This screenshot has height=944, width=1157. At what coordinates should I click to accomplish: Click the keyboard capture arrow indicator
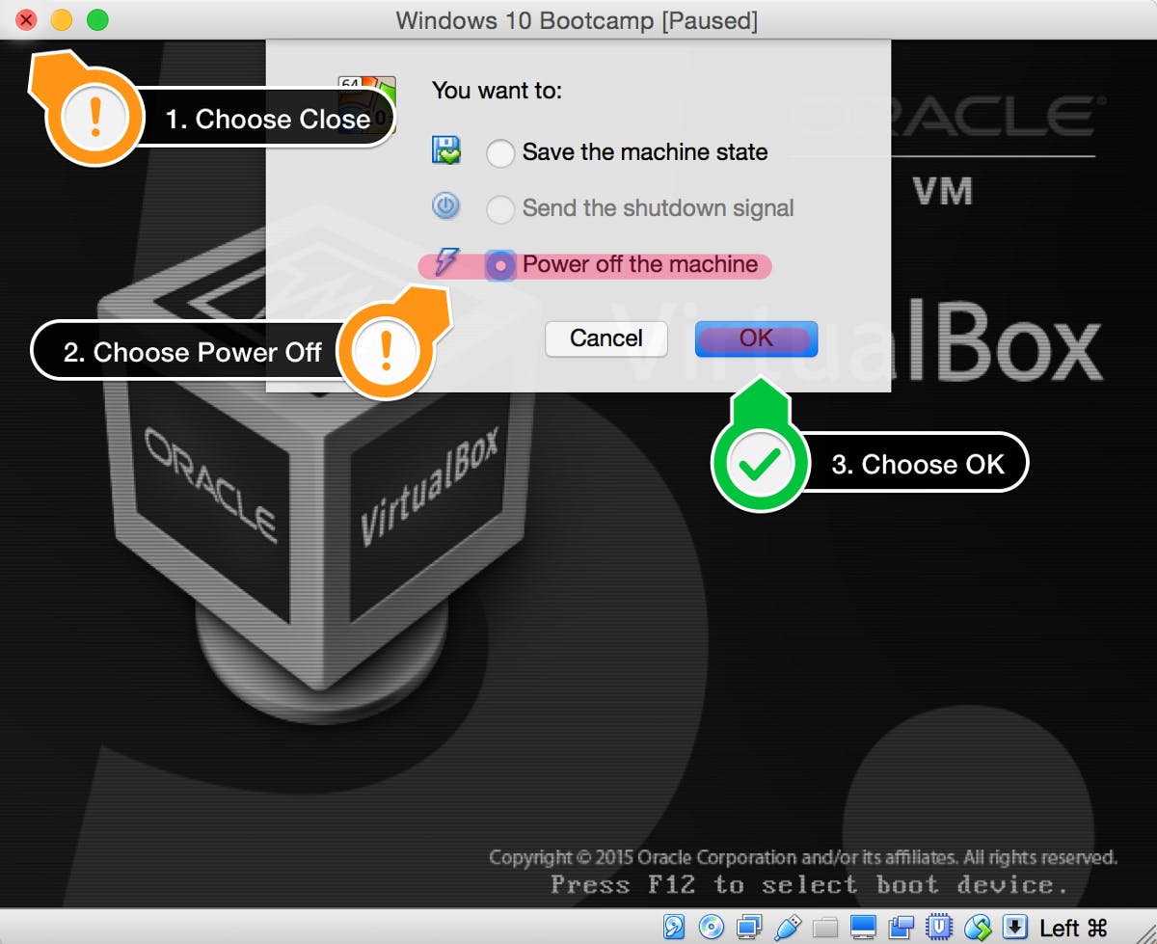pyautogui.click(x=1014, y=928)
